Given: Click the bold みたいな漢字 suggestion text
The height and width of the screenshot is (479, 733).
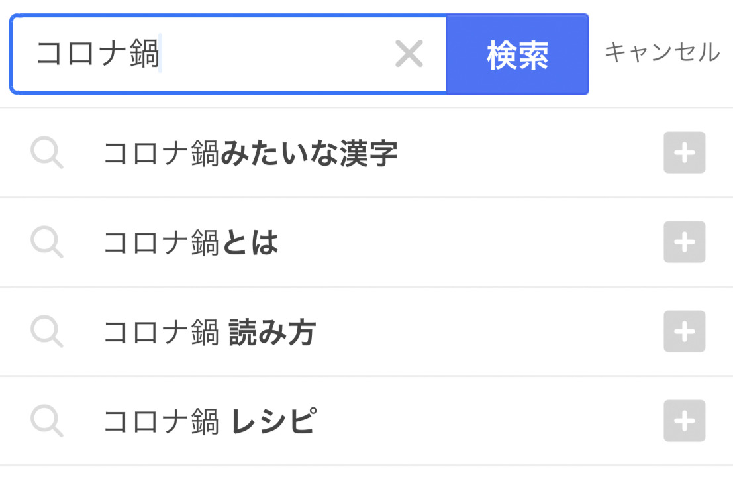Looking at the screenshot, I should pyautogui.click(x=309, y=154).
